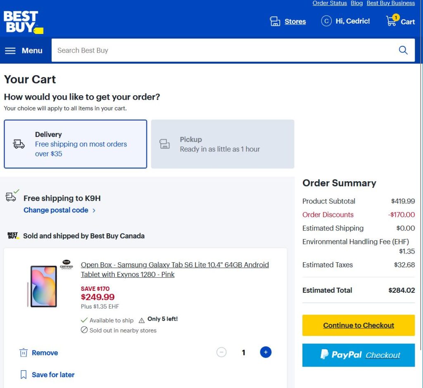Open the Samsung Galaxy Tab product link
This screenshot has width=423, height=388.
click(175, 269)
